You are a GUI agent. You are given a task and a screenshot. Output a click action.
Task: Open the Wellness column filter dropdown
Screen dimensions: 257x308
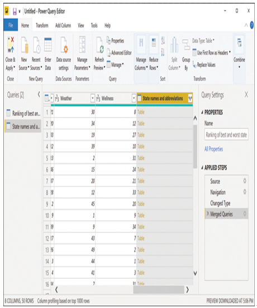click(134, 98)
